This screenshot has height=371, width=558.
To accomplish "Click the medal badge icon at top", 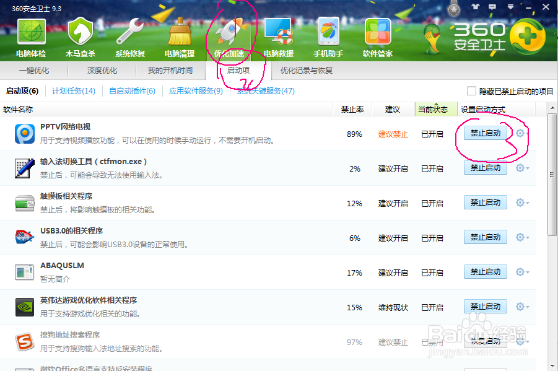I will coord(454,10).
